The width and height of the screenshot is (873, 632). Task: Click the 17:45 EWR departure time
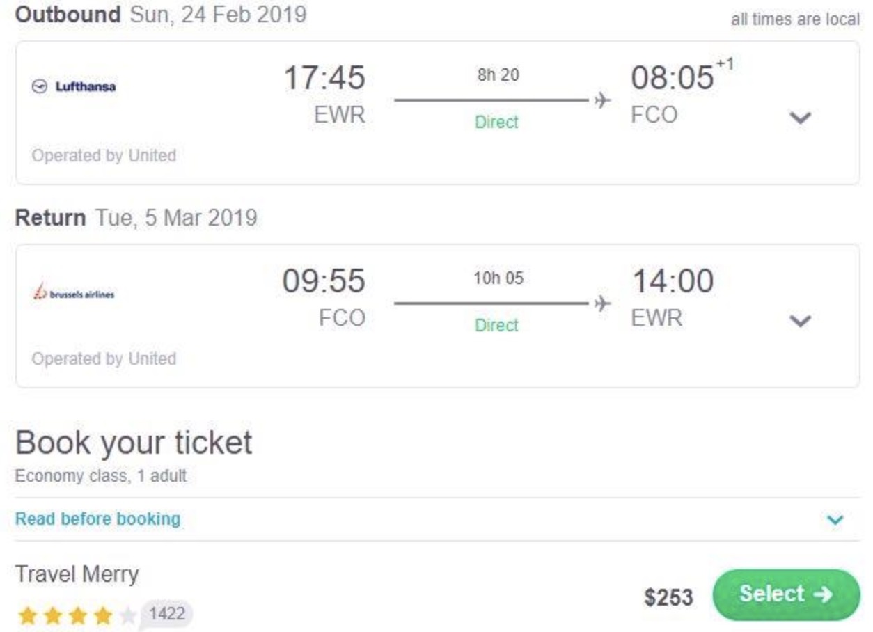point(324,78)
